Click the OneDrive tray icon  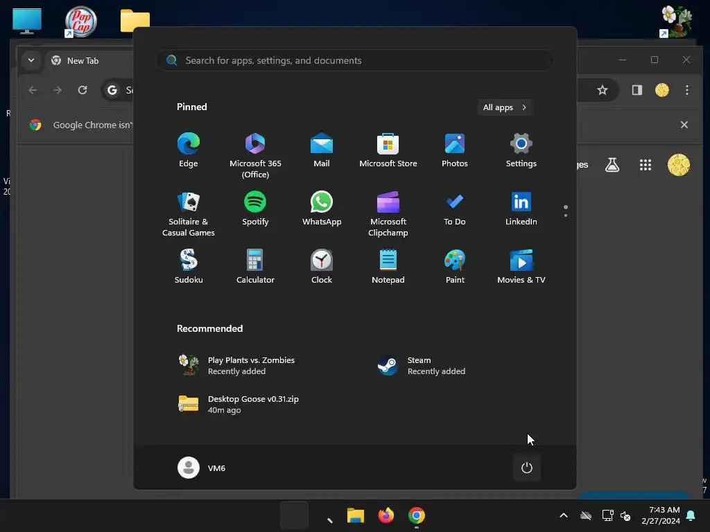tap(586, 515)
